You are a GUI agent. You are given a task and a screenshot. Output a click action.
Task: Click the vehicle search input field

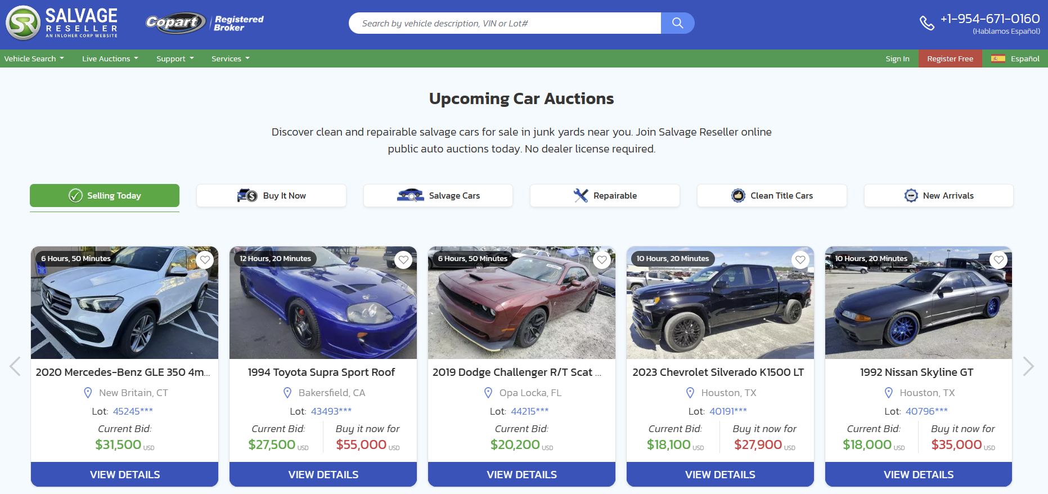505,23
